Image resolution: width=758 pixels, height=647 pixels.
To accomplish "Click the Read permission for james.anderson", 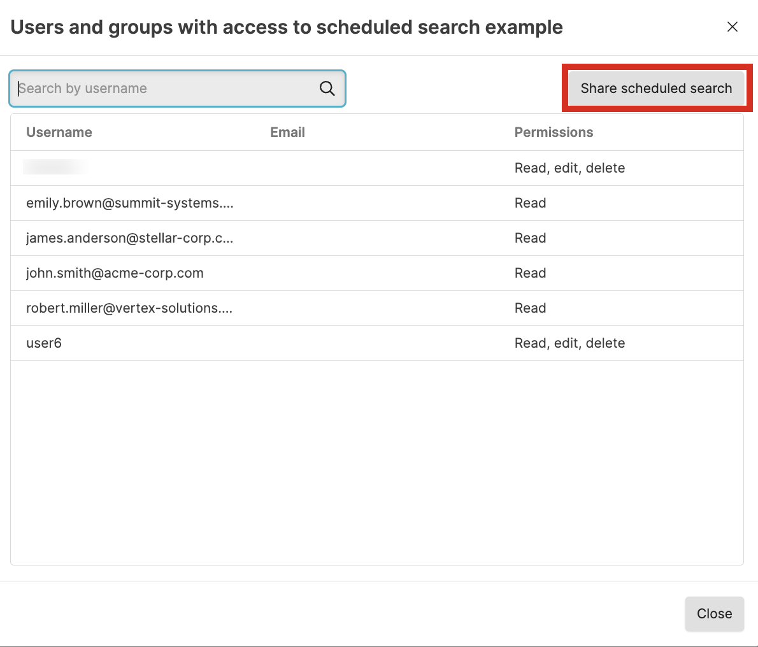I will coord(530,238).
